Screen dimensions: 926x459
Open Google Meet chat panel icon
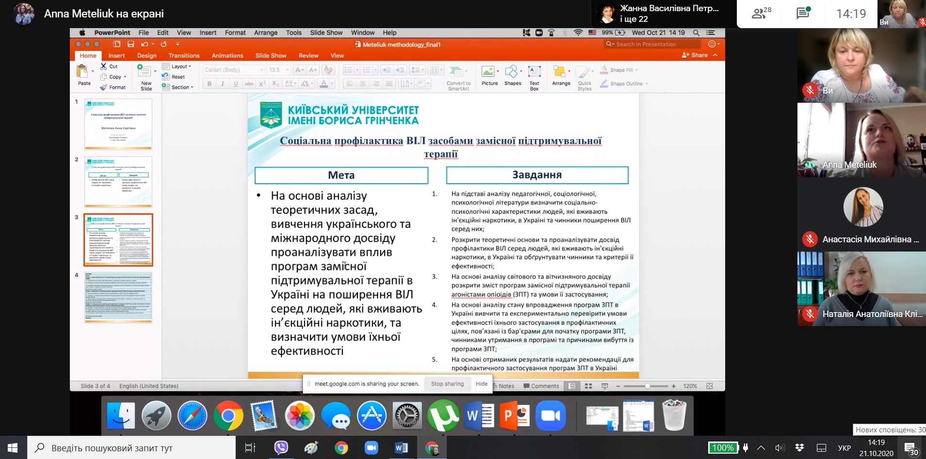point(803,14)
